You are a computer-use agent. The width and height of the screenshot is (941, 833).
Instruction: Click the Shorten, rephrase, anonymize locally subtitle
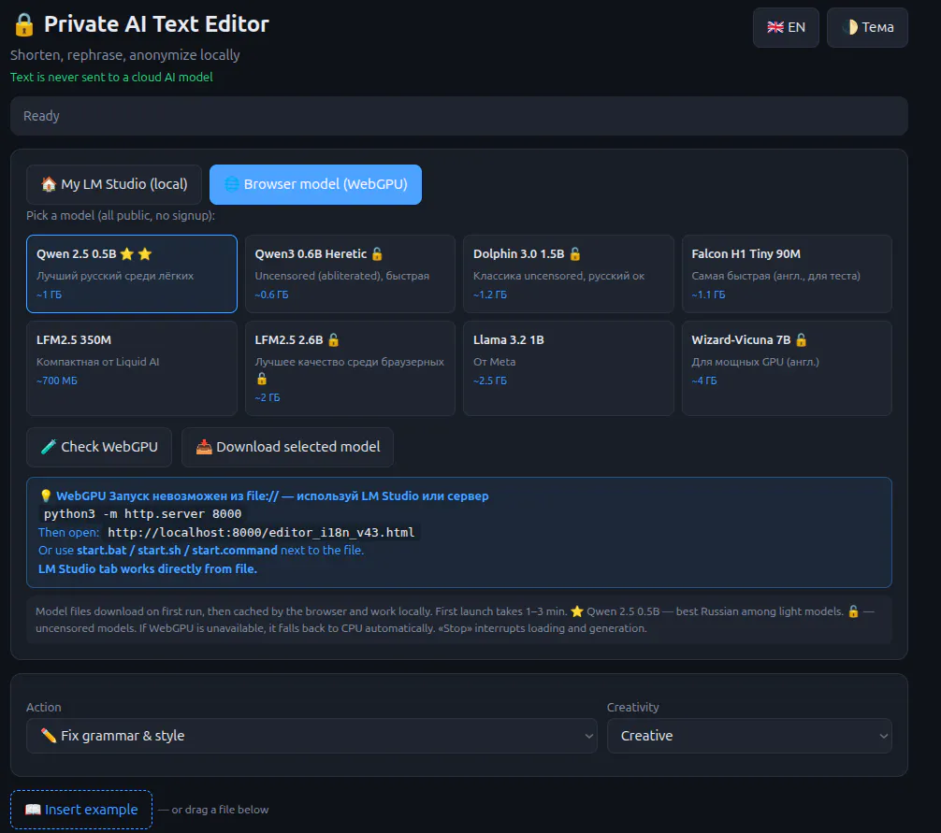tap(124, 55)
